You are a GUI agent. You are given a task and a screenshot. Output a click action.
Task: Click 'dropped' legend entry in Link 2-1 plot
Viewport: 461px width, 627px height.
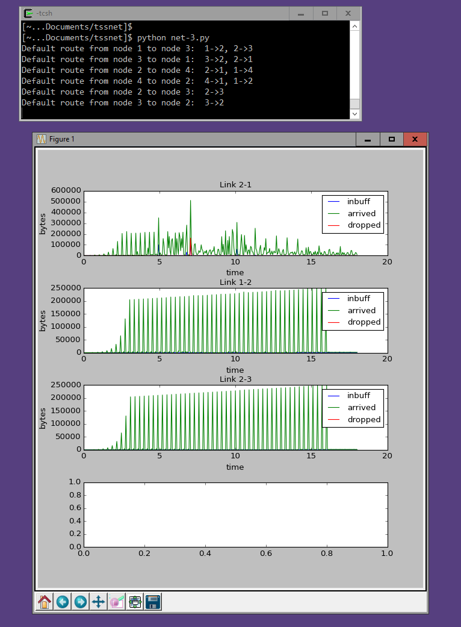tap(364, 225)
